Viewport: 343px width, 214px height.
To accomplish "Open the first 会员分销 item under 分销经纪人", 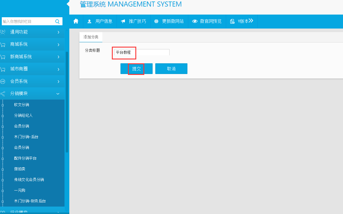I will coord(22,126).
